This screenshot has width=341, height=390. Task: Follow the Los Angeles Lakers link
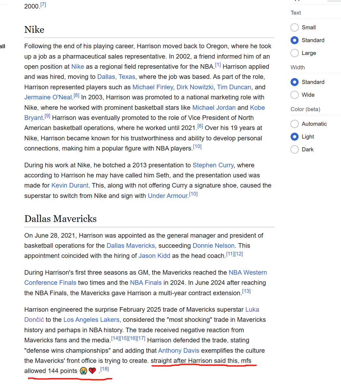pyautogui.click(x=91, y=320)
